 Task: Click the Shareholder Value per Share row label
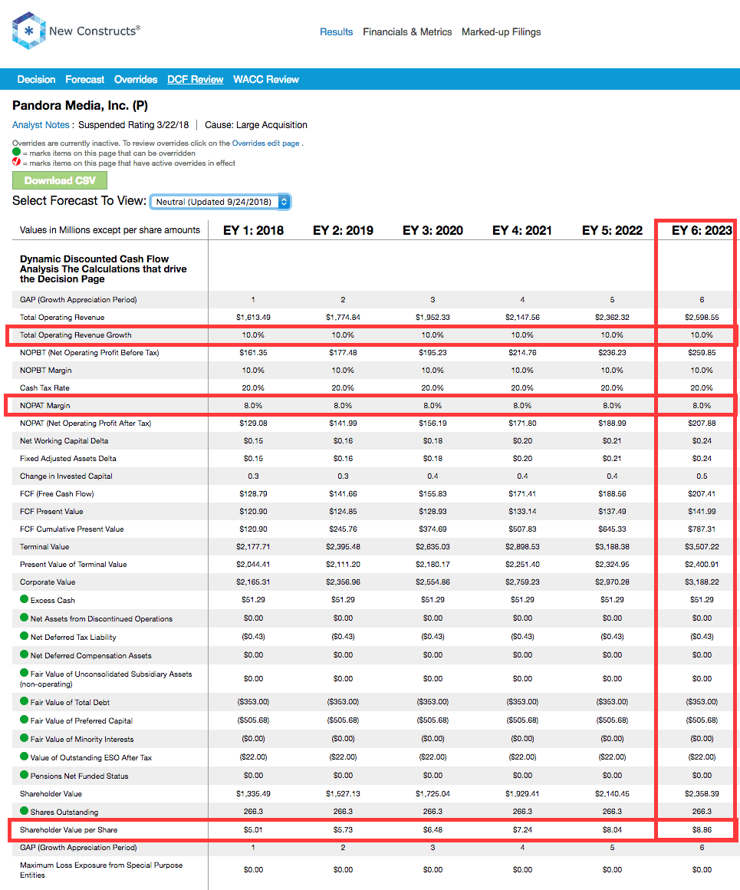coord(69,830)
